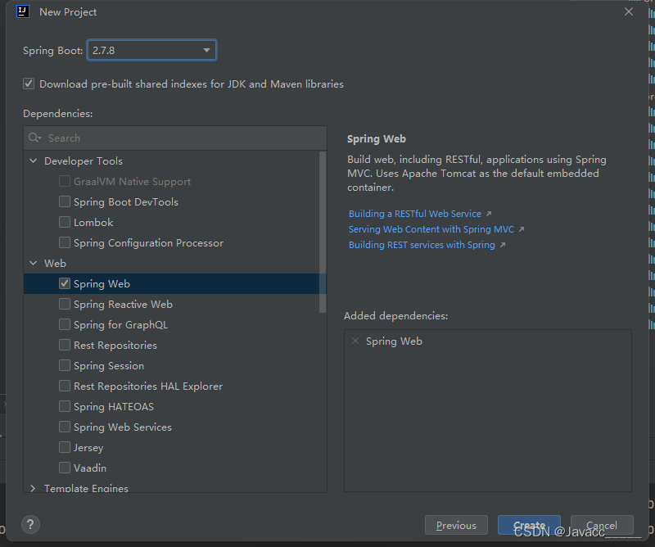Open the Spring Boot version dropdown
This screenshot has height=547, width=655.
(x=152, y=50)
